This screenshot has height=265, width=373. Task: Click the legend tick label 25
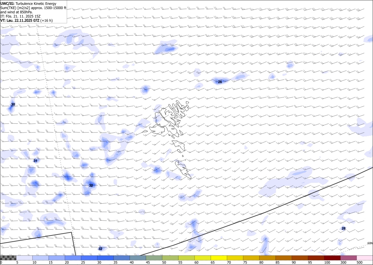tap(83, 262)
